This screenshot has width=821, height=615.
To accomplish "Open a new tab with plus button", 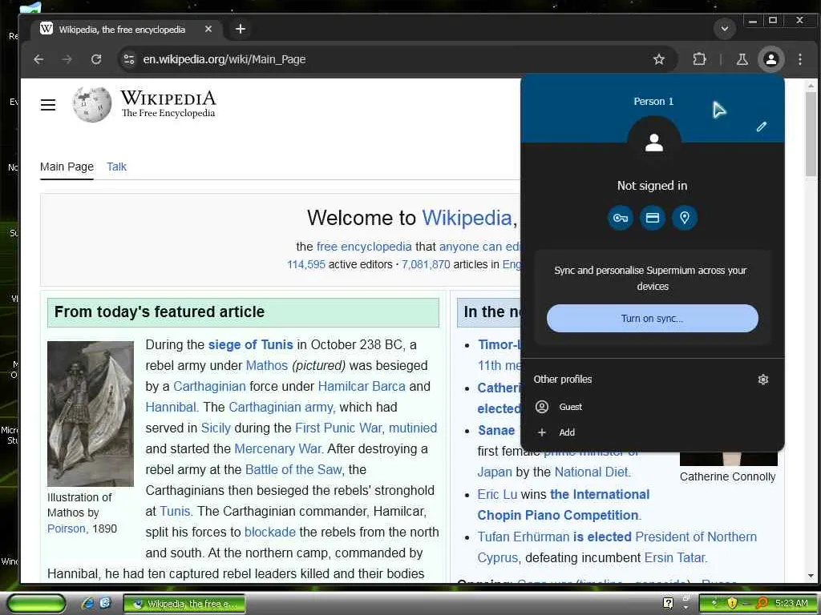I will (241, 29).
